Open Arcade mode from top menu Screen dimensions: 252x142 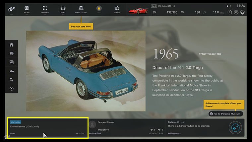pyautogui.click(x=27, y=9)
